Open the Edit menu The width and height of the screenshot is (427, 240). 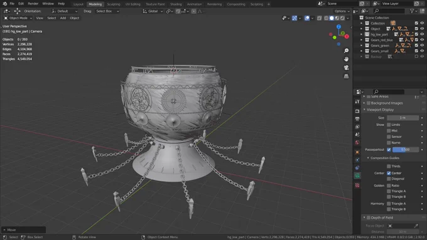(21, 4)
